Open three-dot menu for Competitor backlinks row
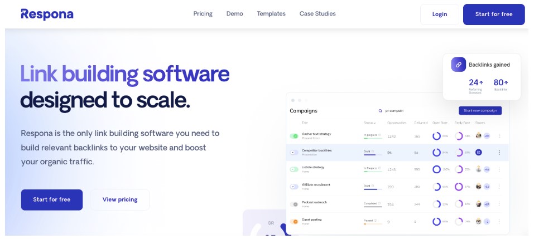This screenshot has width=539, height=239. click(x=499, y=153)
